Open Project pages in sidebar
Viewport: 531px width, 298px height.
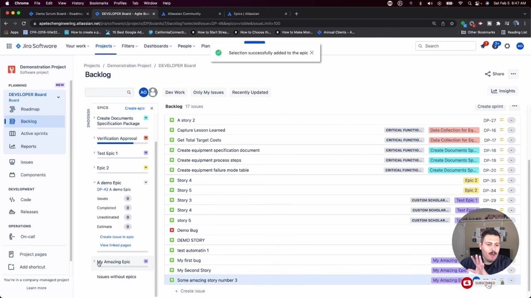(33, 254)
